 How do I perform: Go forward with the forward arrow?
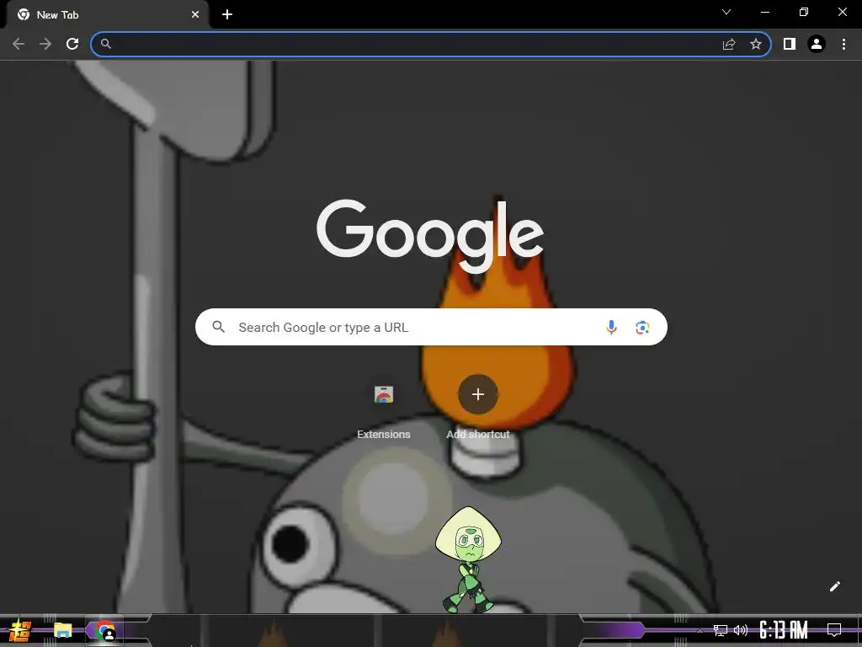click(45, 44)
